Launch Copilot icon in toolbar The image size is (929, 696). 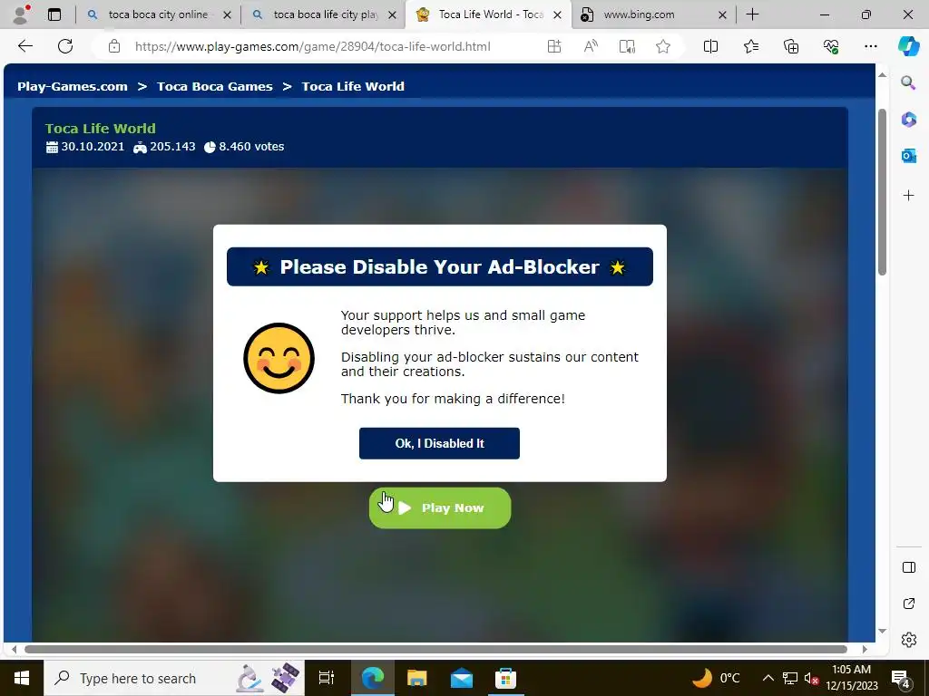[908, 46]
